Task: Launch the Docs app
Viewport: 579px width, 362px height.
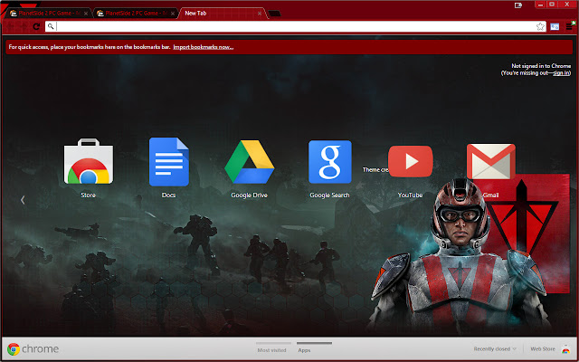Action: pyautogui.click(x=169, y=161)
